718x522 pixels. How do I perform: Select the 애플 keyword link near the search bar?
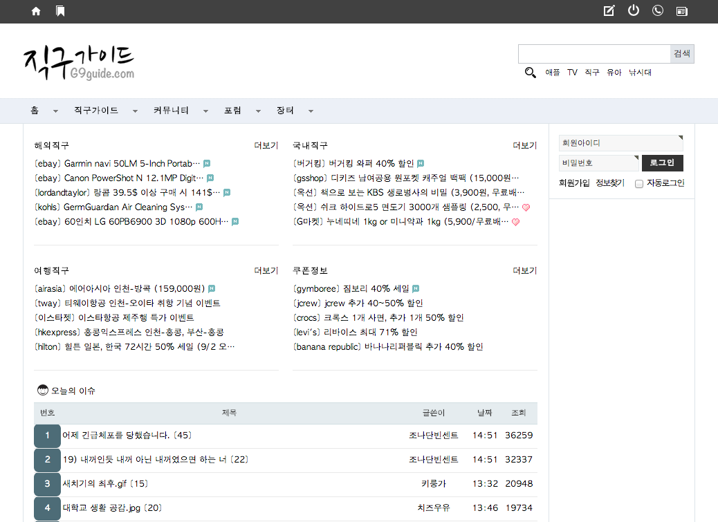pos(551,72)
